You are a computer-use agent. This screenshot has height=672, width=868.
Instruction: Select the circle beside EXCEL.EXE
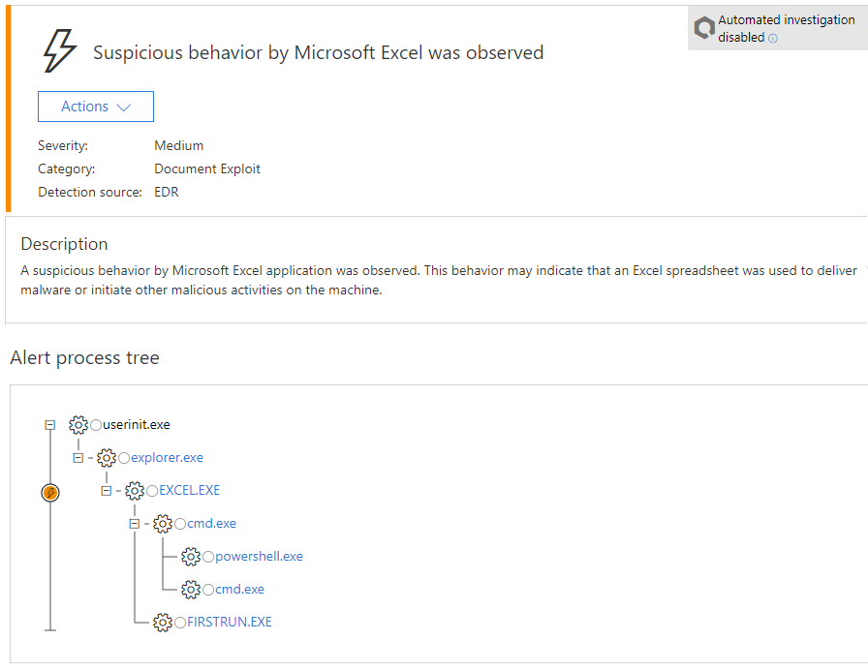click(152, 491)
